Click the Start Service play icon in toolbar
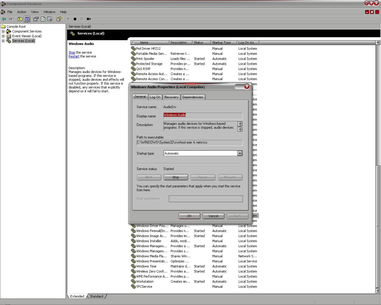 [68, 19]
